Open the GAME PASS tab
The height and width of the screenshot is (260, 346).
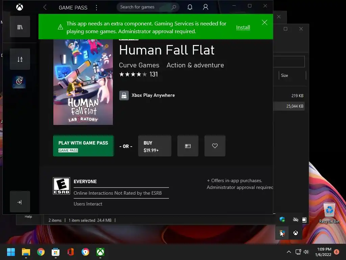pyautogui.click(x=73, y=7)
